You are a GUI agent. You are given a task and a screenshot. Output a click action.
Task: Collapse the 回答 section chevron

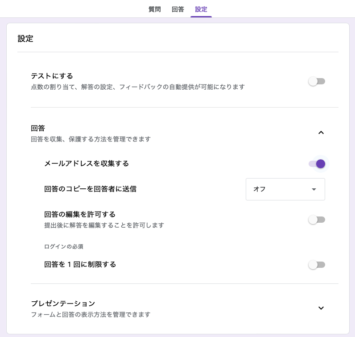pyautogui.click(x=321, y=133)
